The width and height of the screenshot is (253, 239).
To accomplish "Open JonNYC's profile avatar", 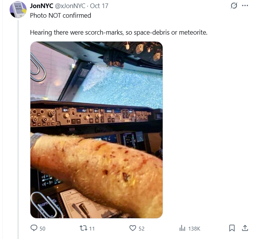I will [18, 10].
